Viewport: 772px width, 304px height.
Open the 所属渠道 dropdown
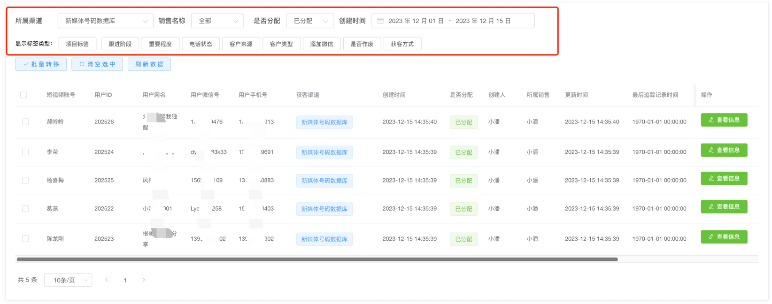coord(105,21)
